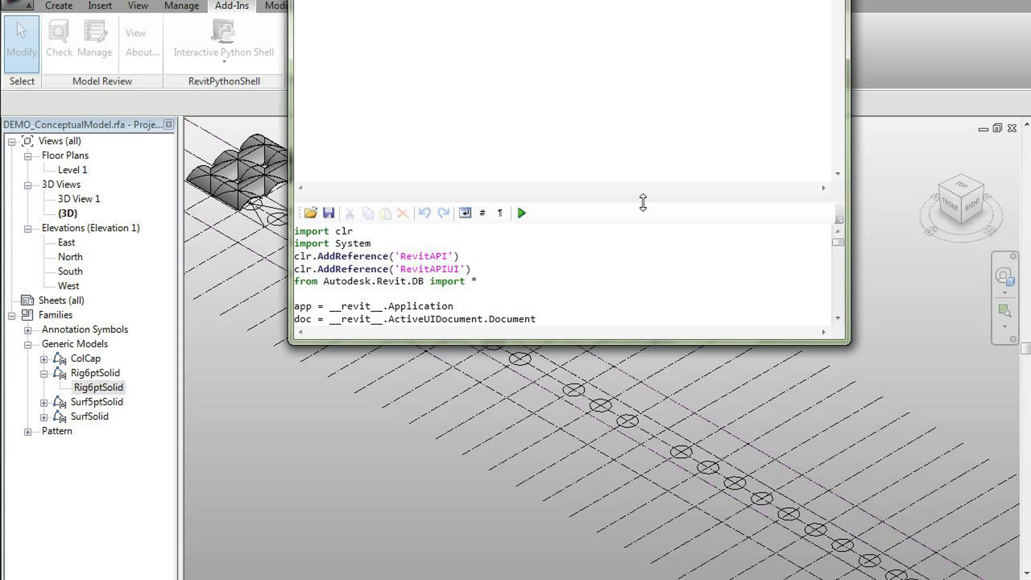This screenshot has height=580, width=1031.
Task: Expand the Pattern tree node
Action: pos(28,432)
